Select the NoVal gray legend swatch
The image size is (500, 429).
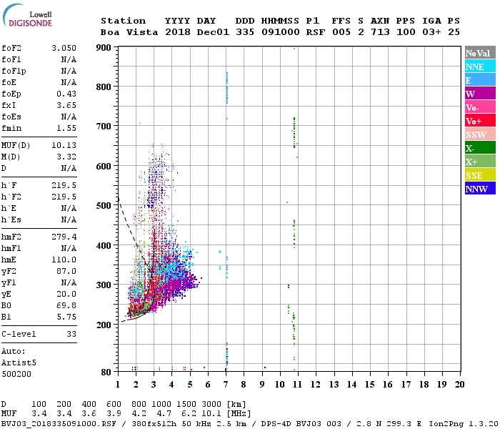pyautogui.click(x=480, y=53)
